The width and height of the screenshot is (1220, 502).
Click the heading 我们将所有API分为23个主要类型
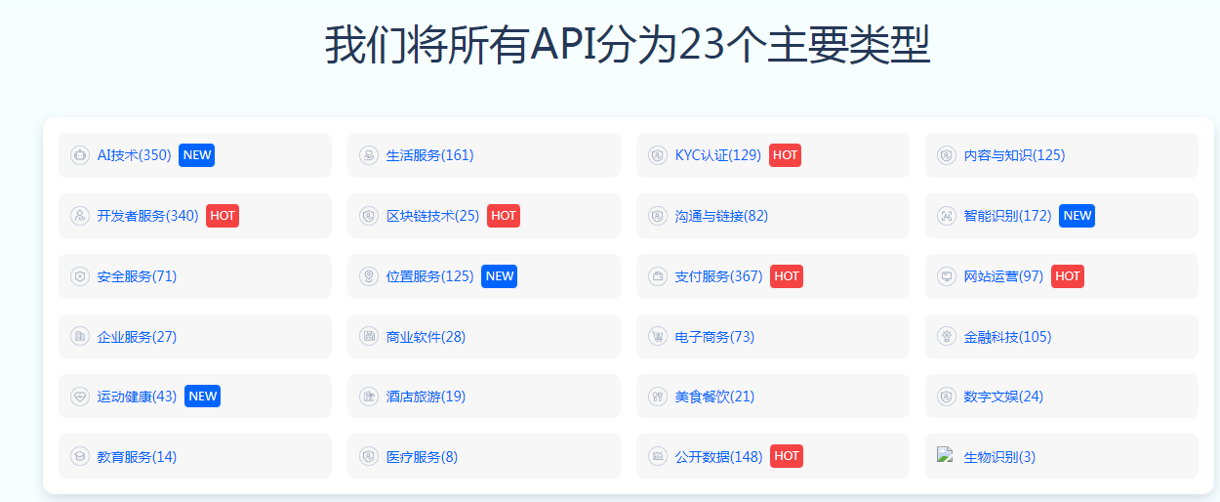pos(628,45)
